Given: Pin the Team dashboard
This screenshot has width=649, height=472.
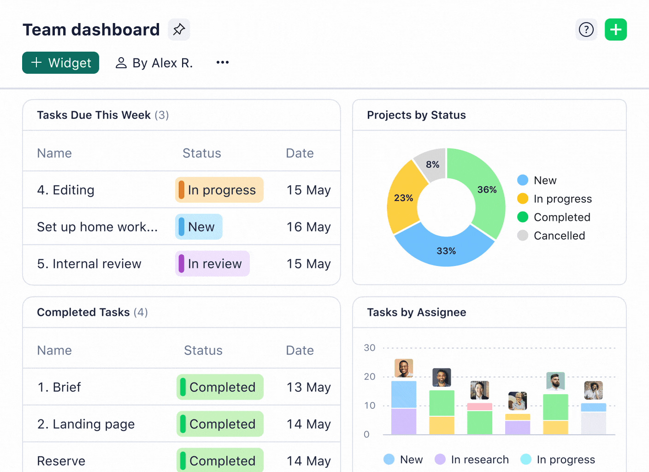Looking at the screenshot, I should point(179,29).
